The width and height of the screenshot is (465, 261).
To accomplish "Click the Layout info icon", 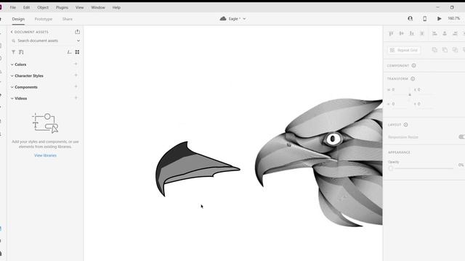I will (405, 125).
